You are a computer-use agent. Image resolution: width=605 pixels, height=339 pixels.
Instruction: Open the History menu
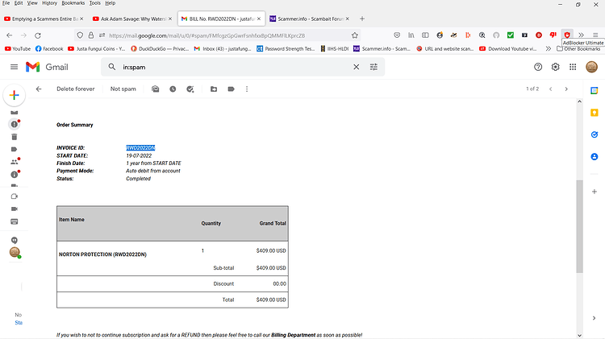coord(49,3)
